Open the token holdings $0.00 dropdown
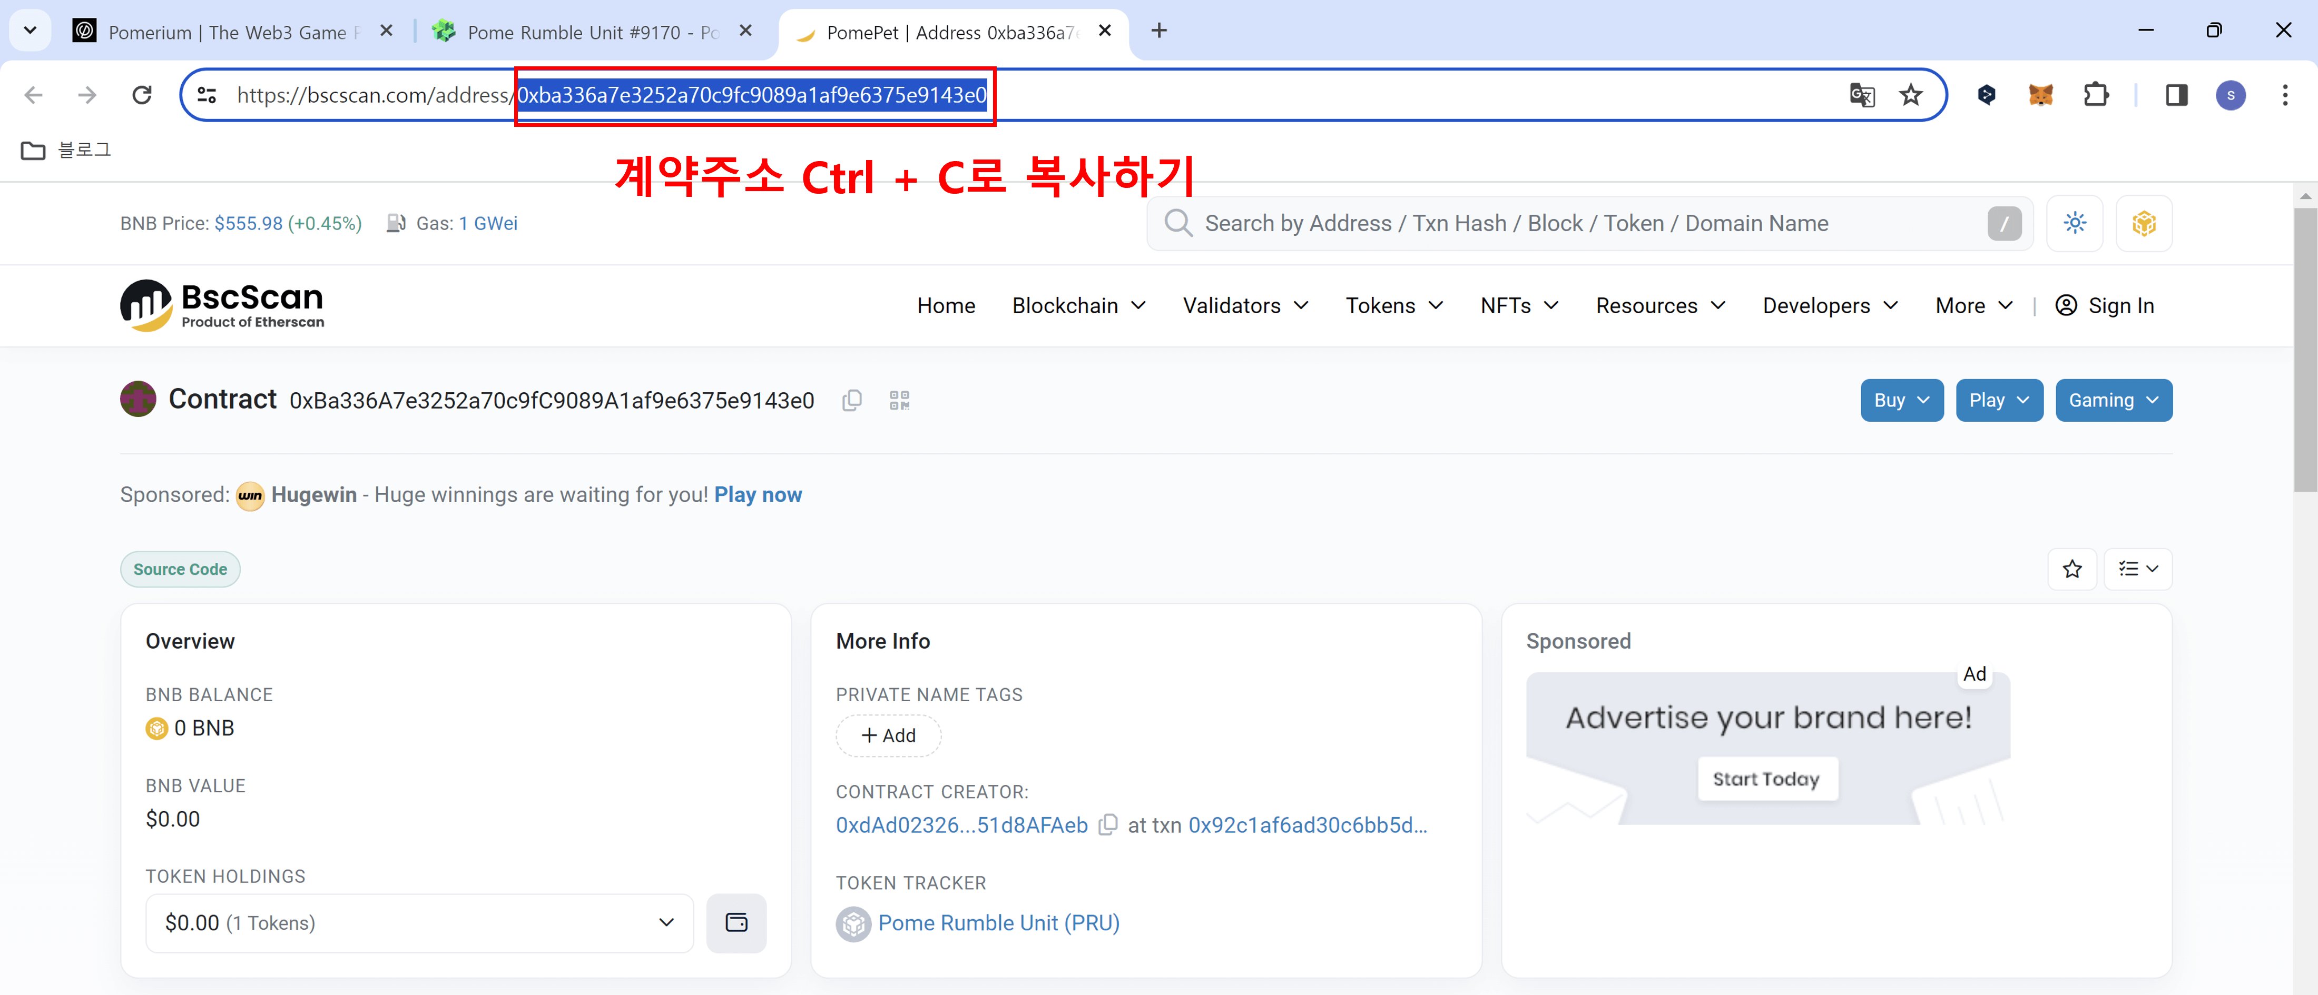The width and height of the screenshot is (2318, 995). [x=418, y=923]
